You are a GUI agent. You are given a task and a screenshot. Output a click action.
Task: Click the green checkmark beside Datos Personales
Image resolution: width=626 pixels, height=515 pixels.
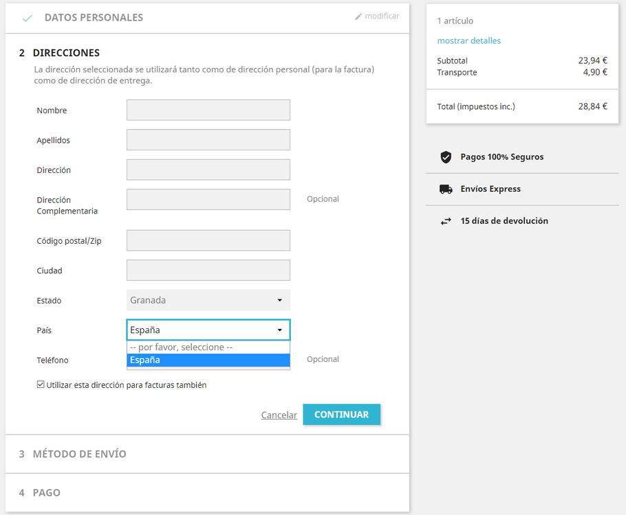coord(28,18)
